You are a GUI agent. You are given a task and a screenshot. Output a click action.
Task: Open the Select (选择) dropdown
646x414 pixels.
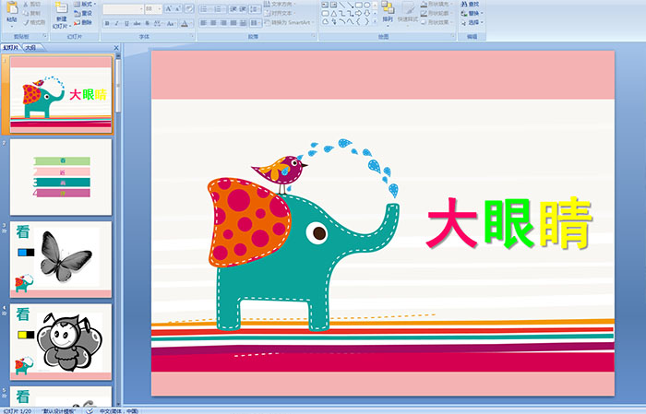click(472, 22)
